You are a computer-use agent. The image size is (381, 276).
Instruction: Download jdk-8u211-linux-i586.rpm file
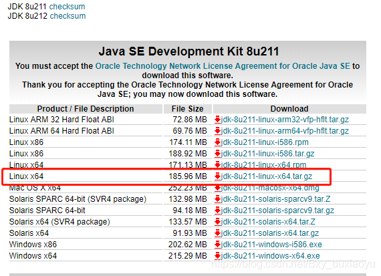tap(265, 142)
